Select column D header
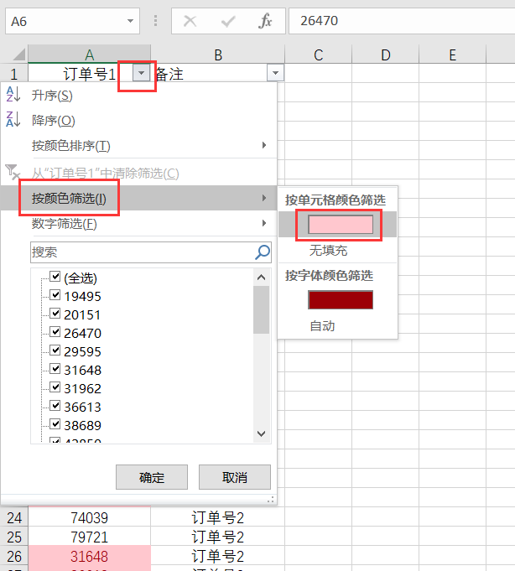The height and width of the screenshot is (571, 515). 385,55
